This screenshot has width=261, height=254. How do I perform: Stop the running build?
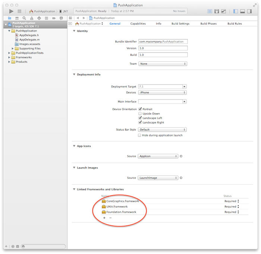coord(19,11)
